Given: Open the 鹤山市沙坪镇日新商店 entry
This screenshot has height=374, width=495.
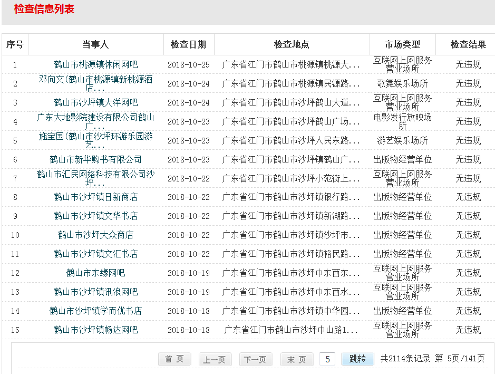Looking at the screenshot, I should tap(95, 197).
